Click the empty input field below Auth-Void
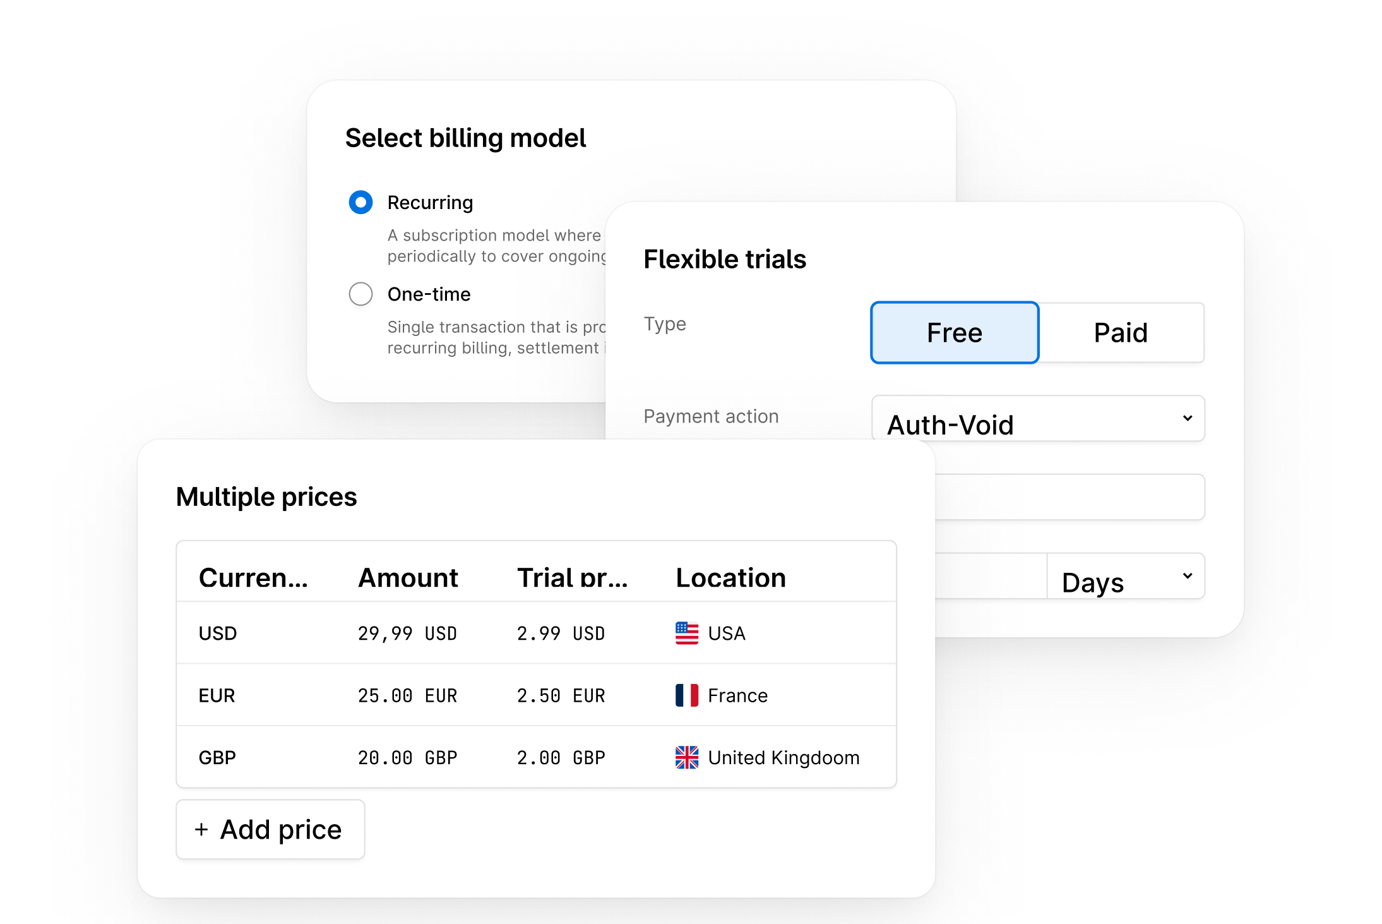The image size is (1382, 924). click(x=1069, y=498)
